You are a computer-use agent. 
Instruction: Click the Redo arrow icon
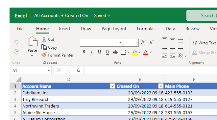(x=16, y=52)
